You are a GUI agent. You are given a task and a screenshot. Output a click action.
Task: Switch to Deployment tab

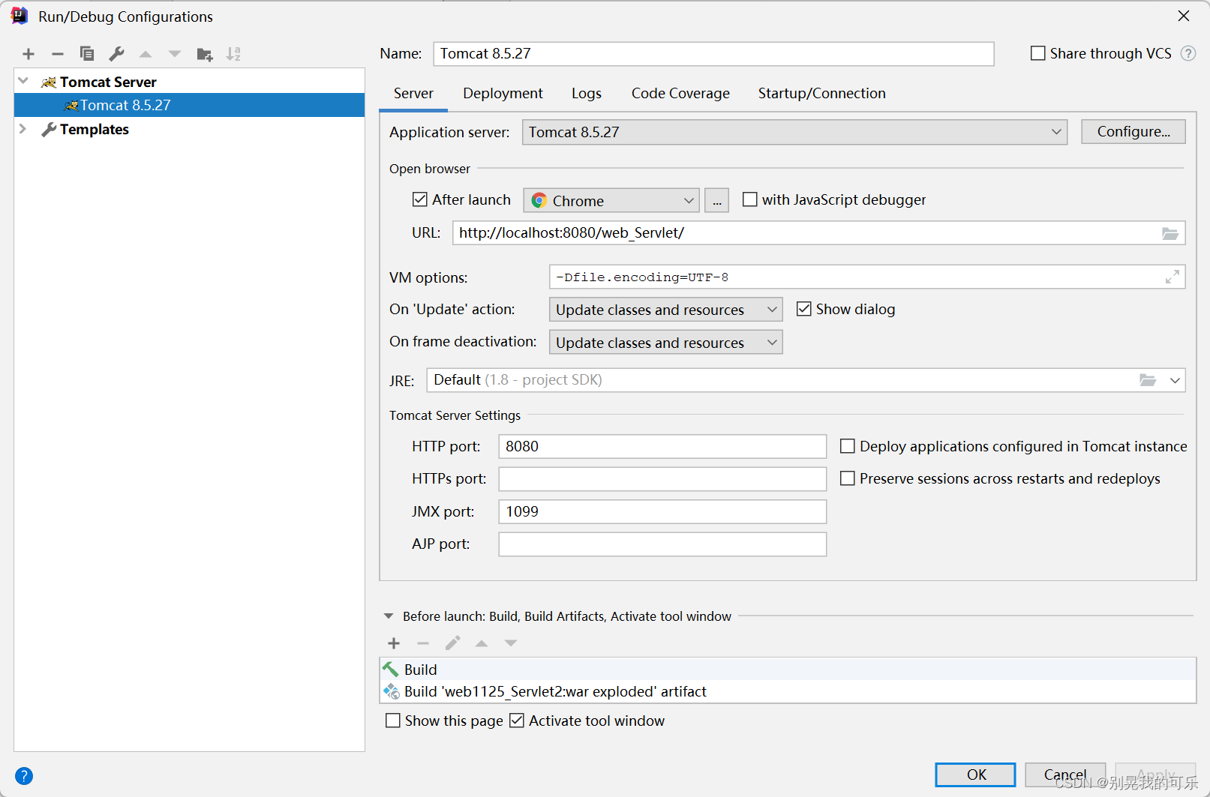click(x=503, y=94)
